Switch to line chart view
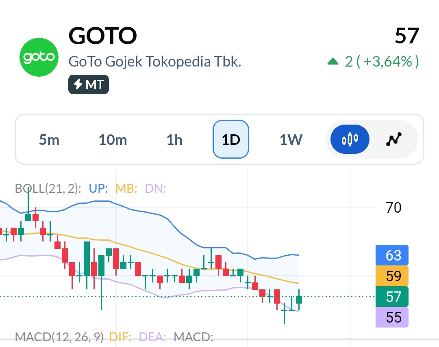The image size is (439, 347). 393,139
